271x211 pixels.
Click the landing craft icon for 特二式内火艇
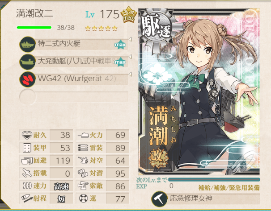tap(28, 44)
